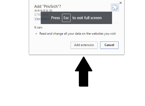Select the fifth rating star

click(47, 11)
